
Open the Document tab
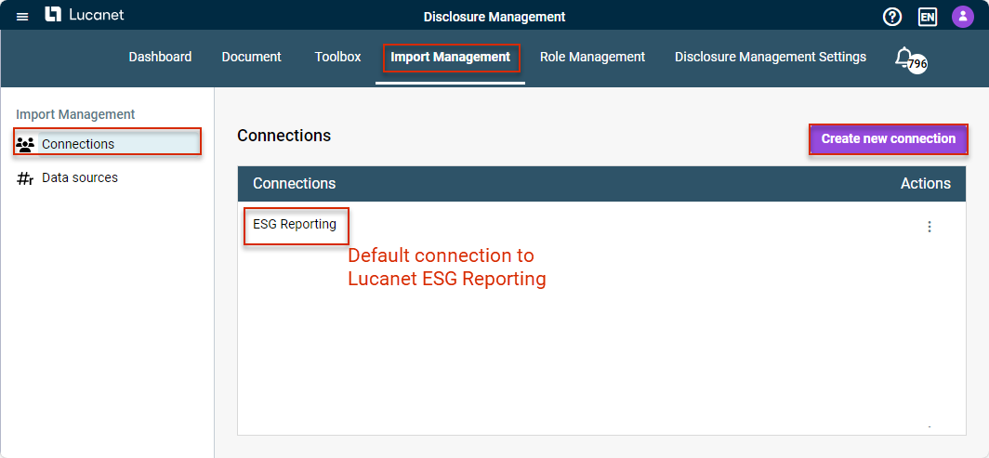pyautogui.click(x=252, y=57)
